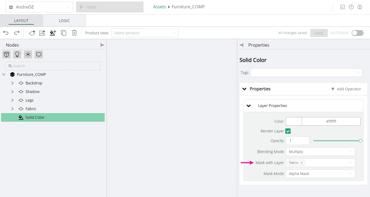Image resolution: width=370 pixels, height=197 pixels.
Task: Uncheck the Render Layer checkbox
Action: pos(288,131)
